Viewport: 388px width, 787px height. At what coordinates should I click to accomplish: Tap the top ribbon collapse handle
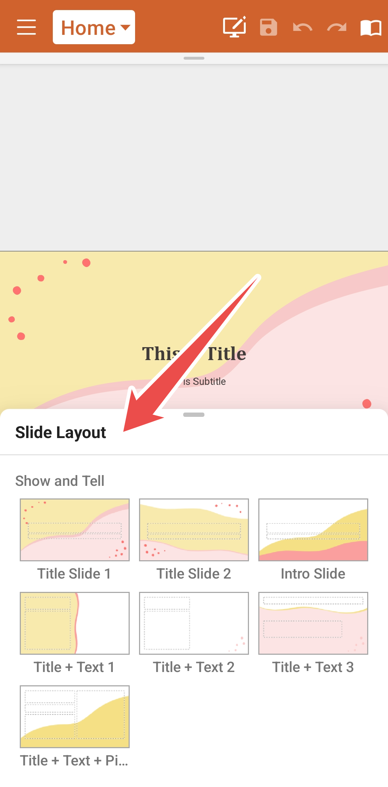pos(194,58)
